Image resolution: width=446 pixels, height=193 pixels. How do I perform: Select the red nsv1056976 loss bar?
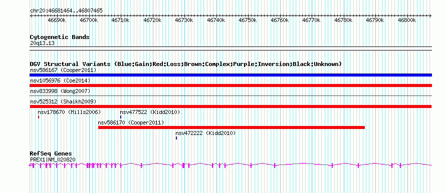(231, 85)
